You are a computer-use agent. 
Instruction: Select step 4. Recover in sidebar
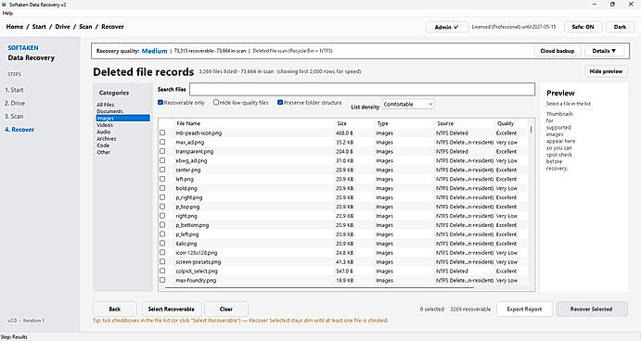[x=19, y=130]
